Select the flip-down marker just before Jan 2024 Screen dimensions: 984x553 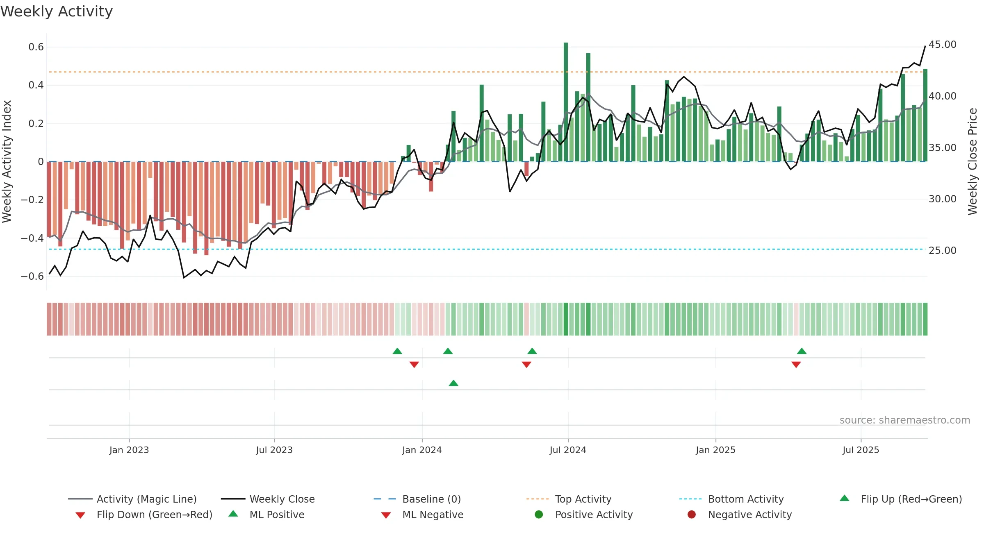point(414,365)
